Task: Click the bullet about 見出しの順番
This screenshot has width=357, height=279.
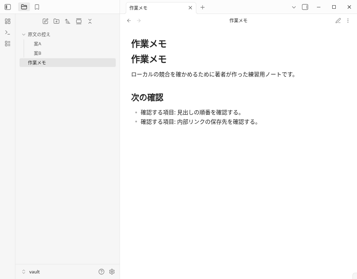Action: [x=191, y=113]
